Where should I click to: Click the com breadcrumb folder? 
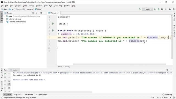[19, 9]
